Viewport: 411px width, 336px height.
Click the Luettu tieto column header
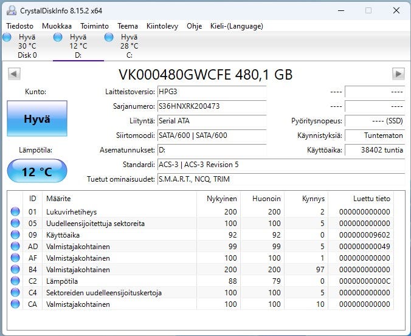(371, 199)
